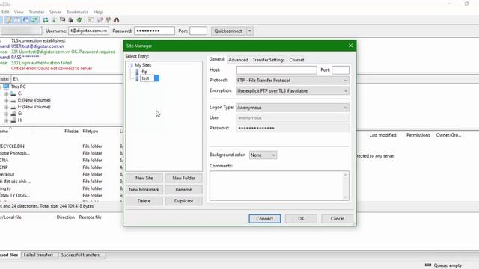Expand the F: (New Volume) drive node

6,107
